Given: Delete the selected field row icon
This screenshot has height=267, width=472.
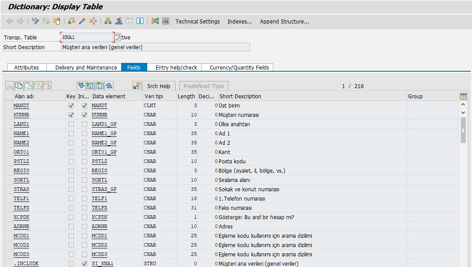Looking at the screenshot, I should click(47, 85).
